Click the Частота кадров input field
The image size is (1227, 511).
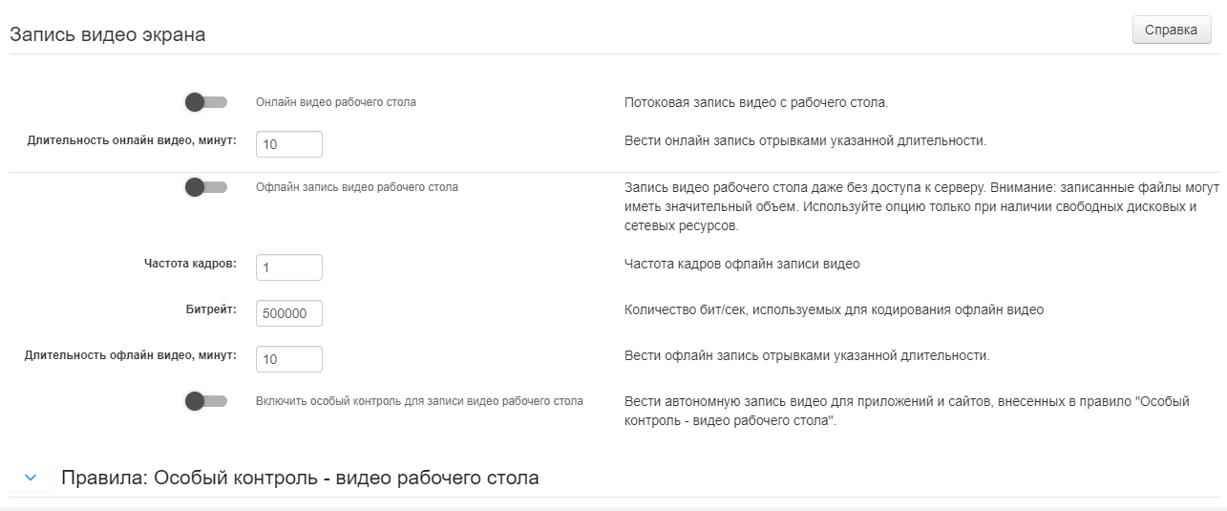(x=288, y=267)
